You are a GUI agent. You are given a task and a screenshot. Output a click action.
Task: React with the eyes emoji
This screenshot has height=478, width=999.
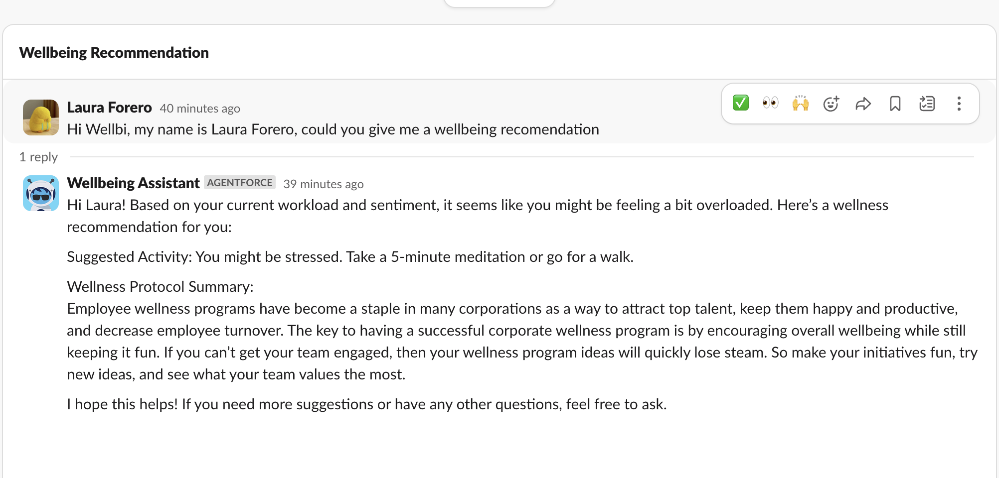click(770, 103)
